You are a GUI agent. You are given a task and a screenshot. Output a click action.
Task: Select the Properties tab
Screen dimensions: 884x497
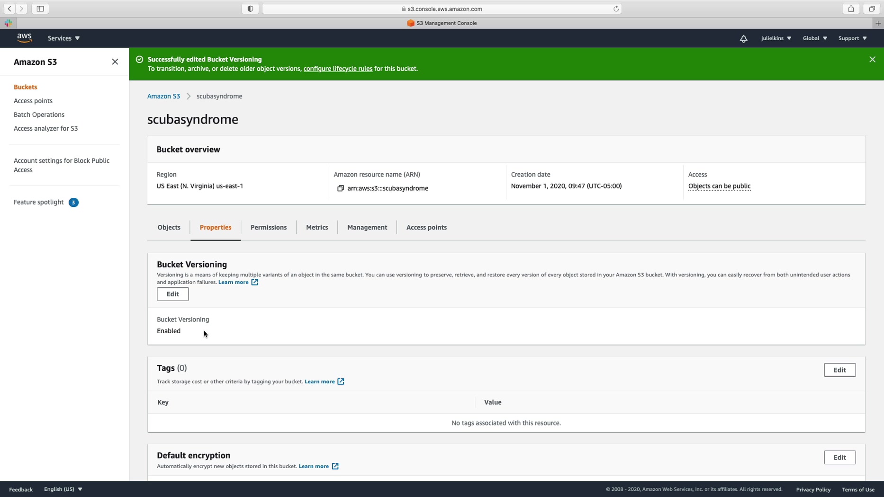coord(216,228)
